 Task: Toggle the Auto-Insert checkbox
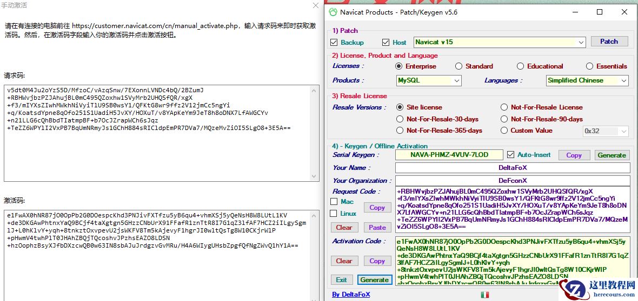click(x=510, y=155)
